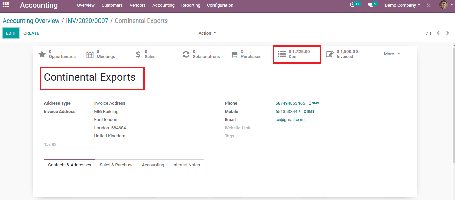The width and height of the screenshot is (455, 200).
Task: Send SMS to mobile 6513538442
Action: point(309,112)
